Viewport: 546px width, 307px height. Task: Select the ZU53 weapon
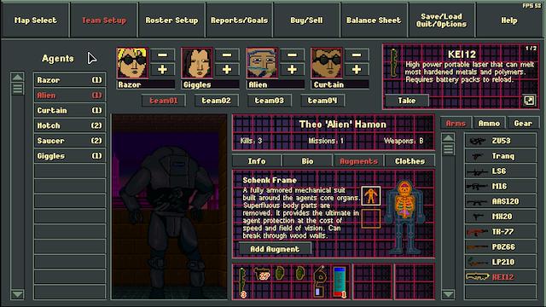click(501, 141)
